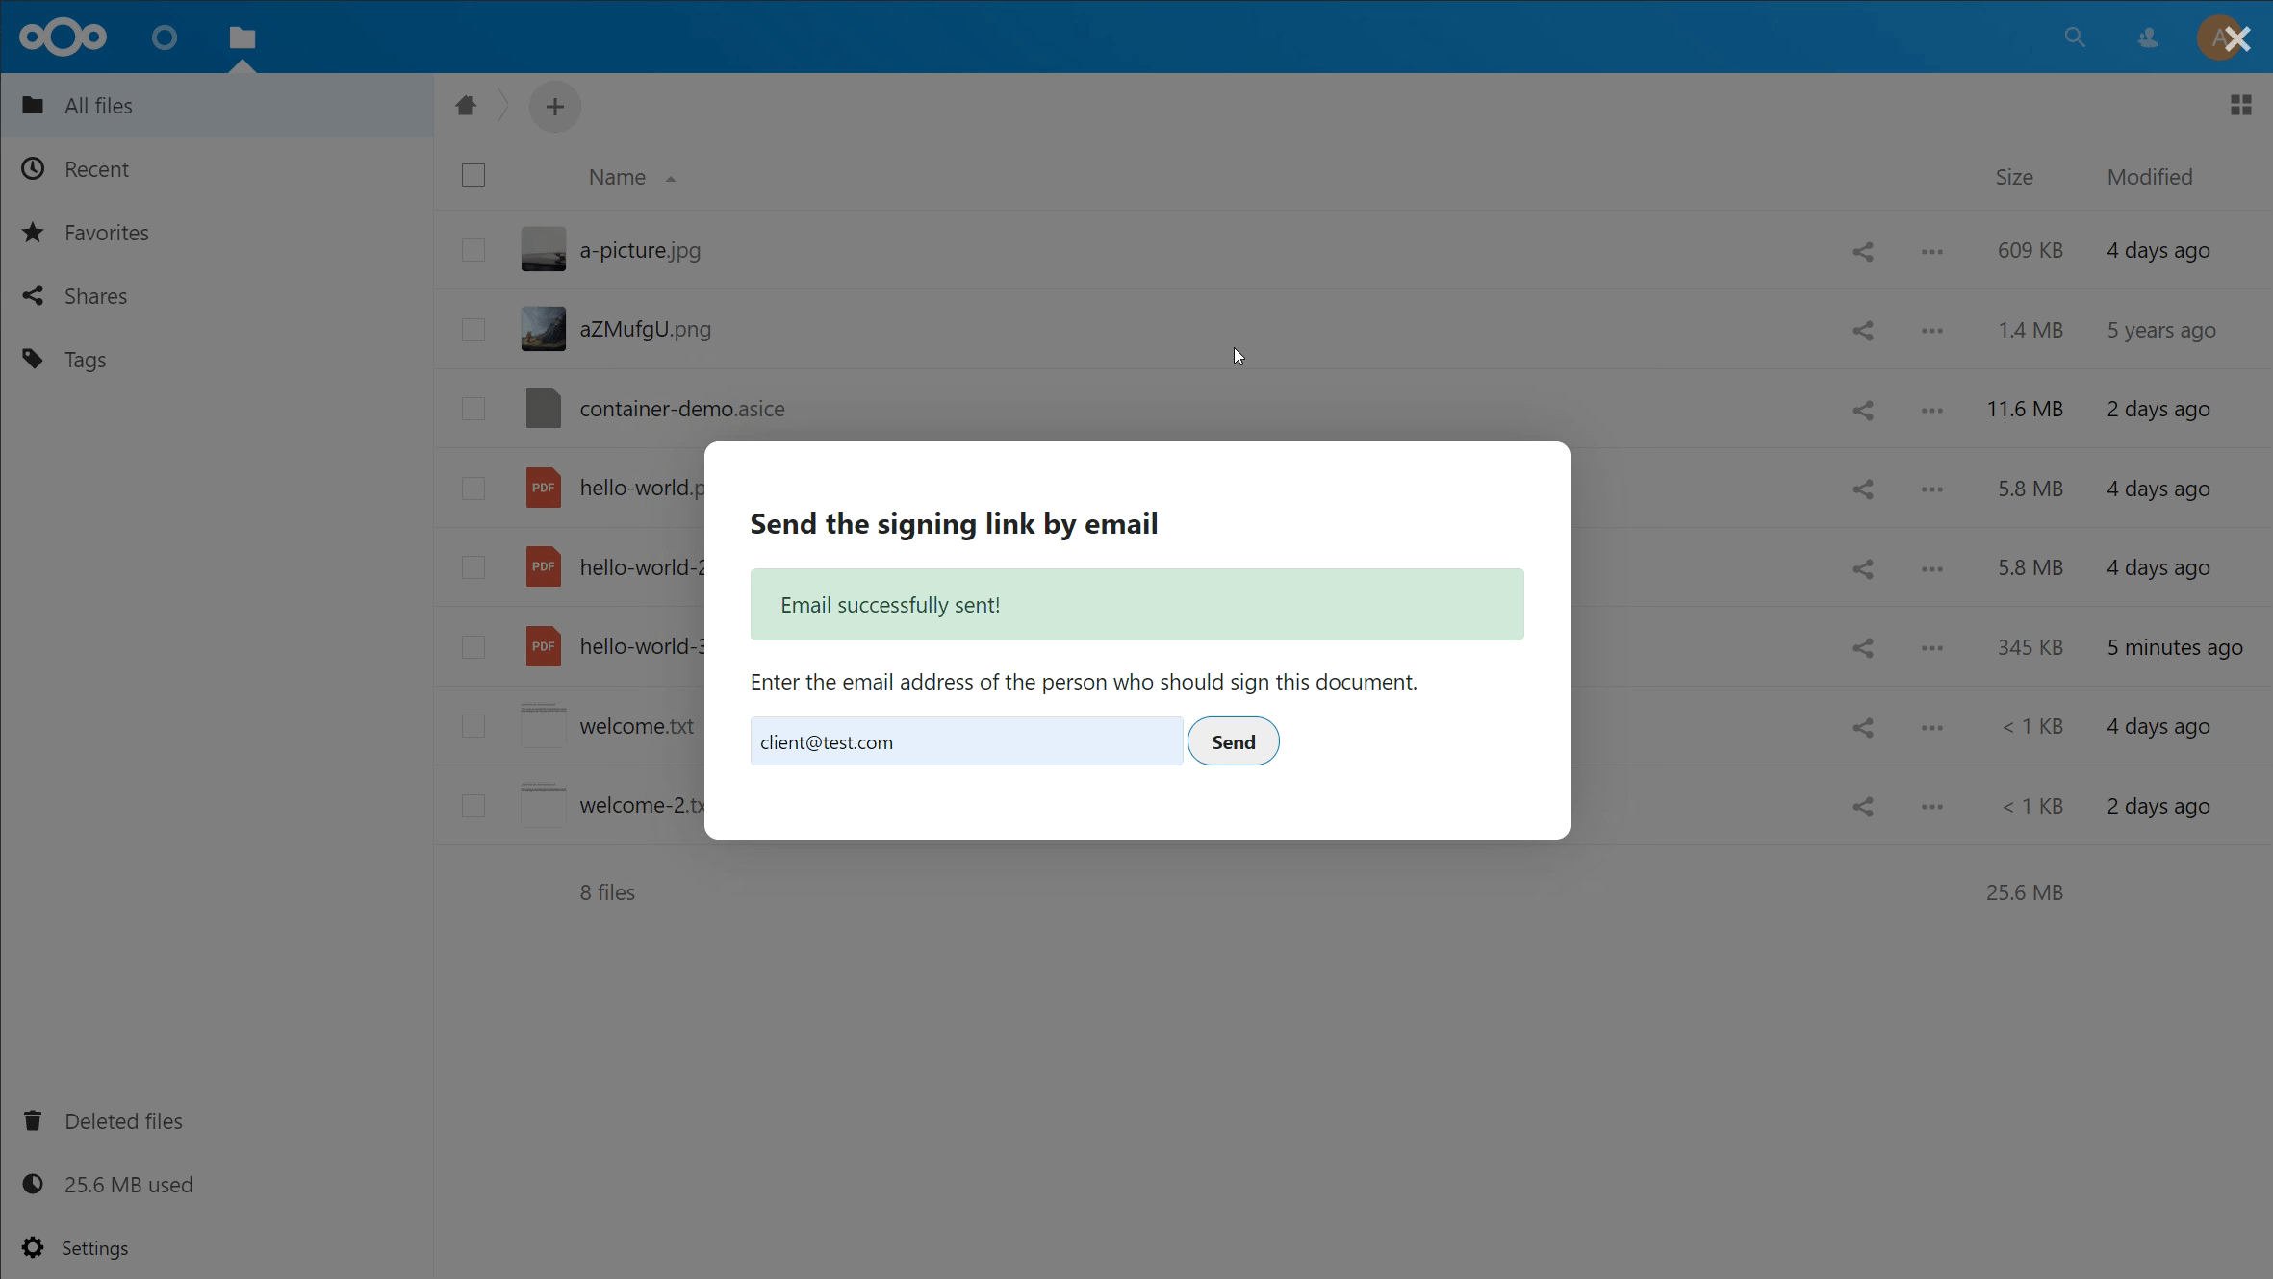Click the downloads/notifications icon
Viewport: 2273px width, 1279px height.
point(2145,36)
